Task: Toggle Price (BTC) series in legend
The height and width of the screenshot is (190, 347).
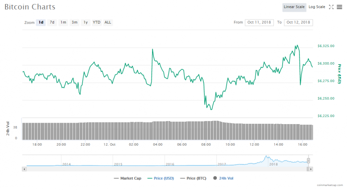Action: click(193, 178)
